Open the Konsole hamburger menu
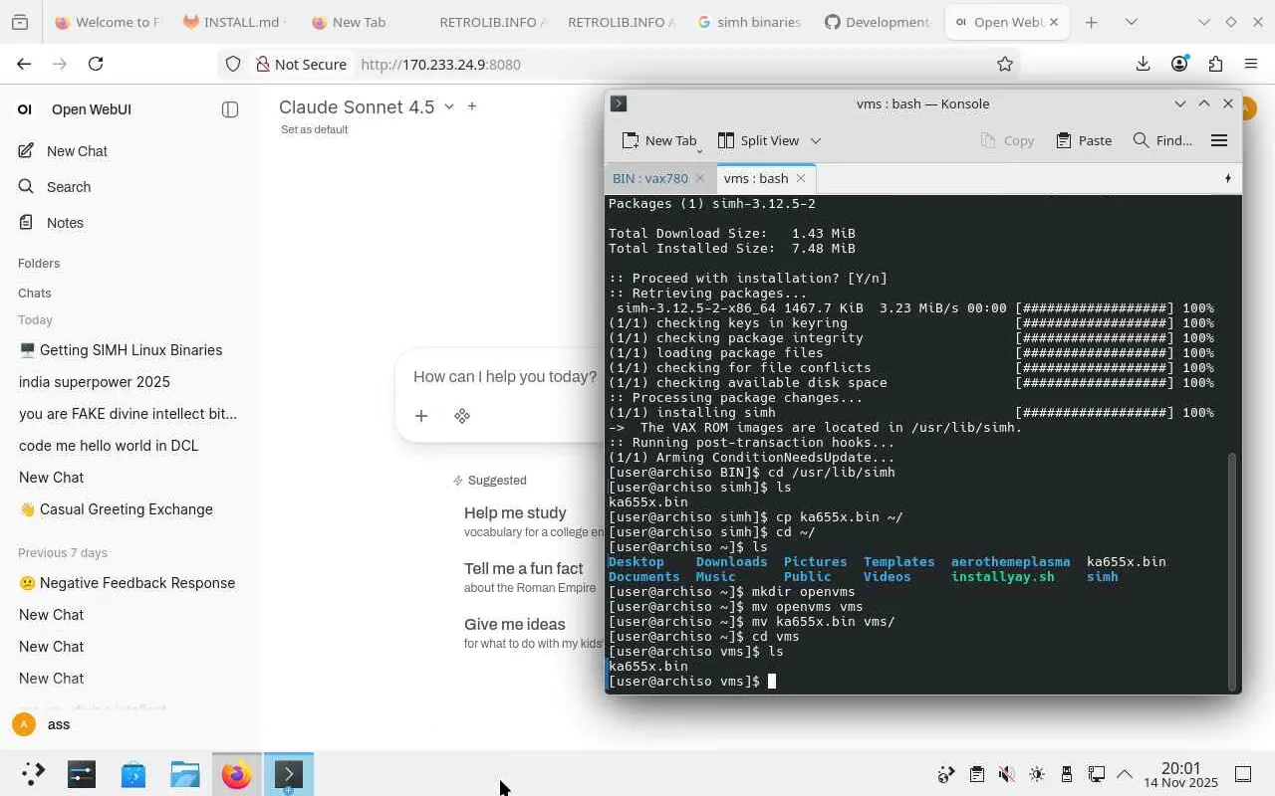Viewport: 1275px width, 796px height. coord(1219,140)
